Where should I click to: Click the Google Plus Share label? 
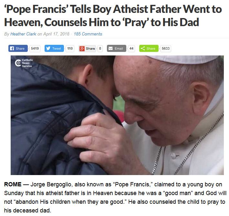90,49
